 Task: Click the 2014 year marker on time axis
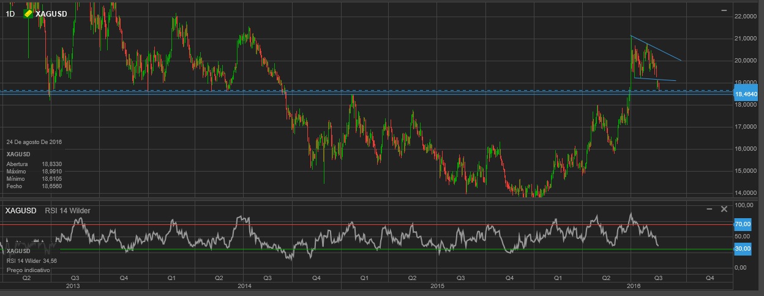click(244, 286)
